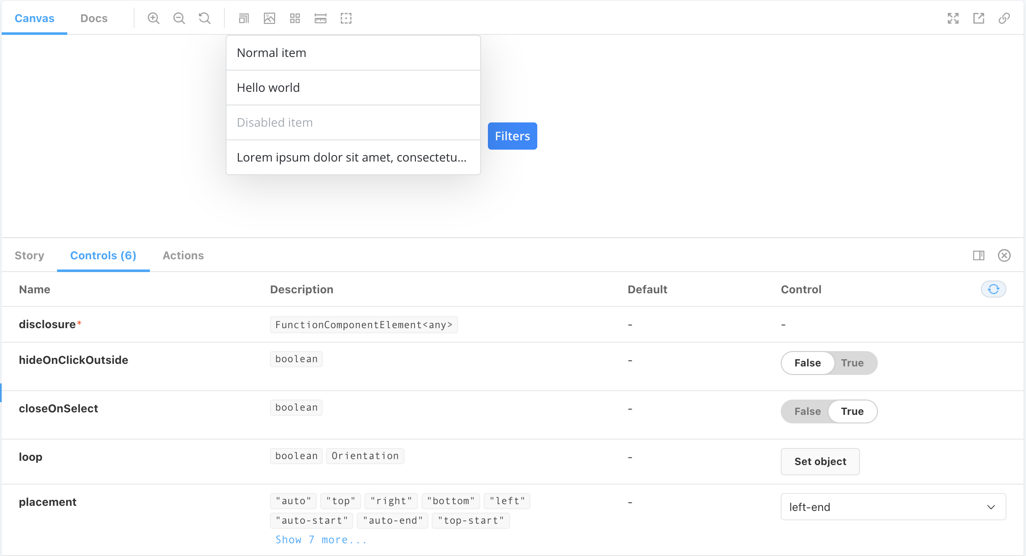Click the Filters button
The image size is (1026, 556).
coord(512,136)
